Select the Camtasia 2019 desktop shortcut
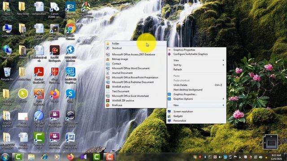Viewport: 287px width, 161px height. [x=39, y=140]
